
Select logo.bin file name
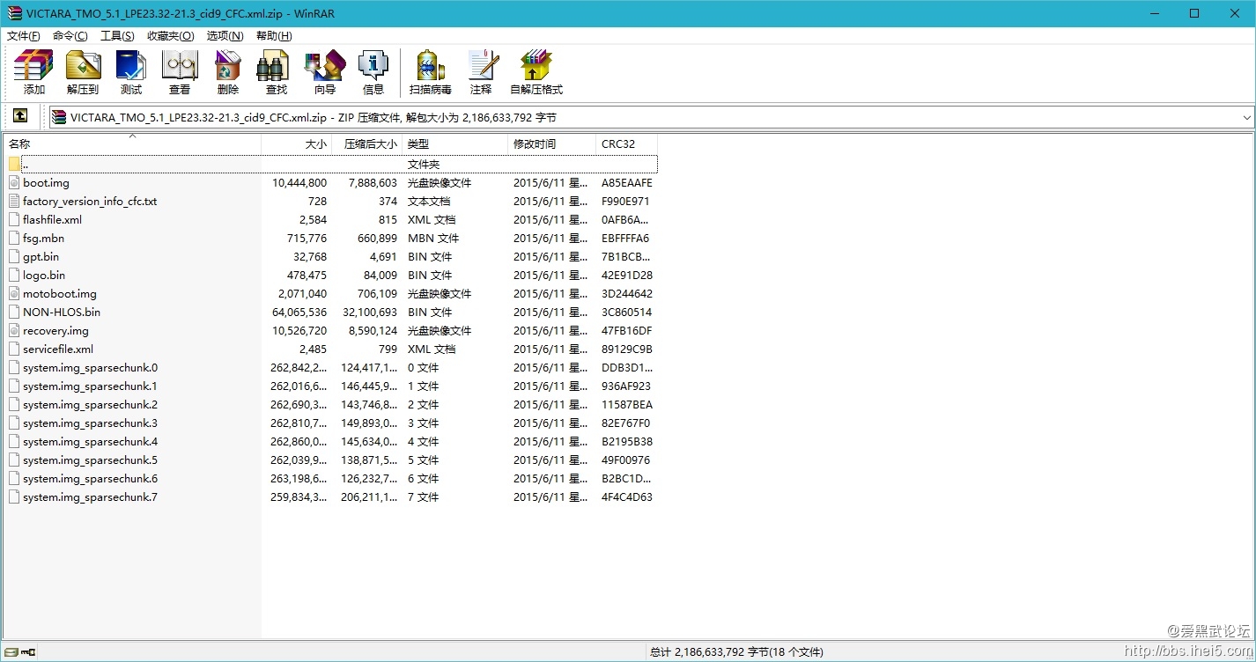44,276
